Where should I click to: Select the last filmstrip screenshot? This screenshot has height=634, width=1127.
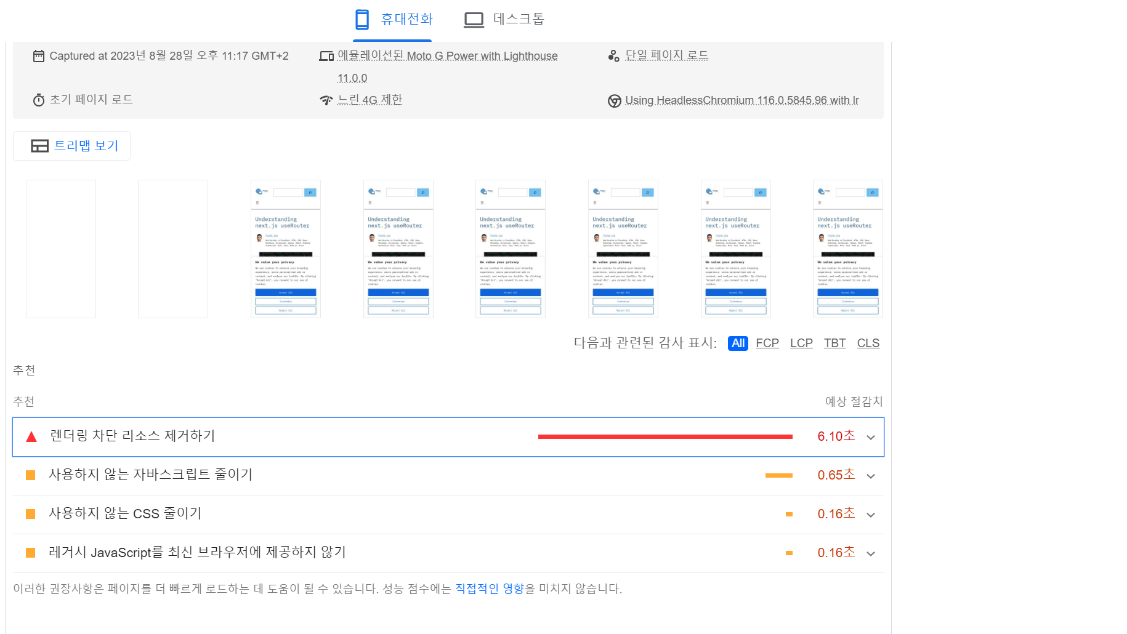[848, 249]
